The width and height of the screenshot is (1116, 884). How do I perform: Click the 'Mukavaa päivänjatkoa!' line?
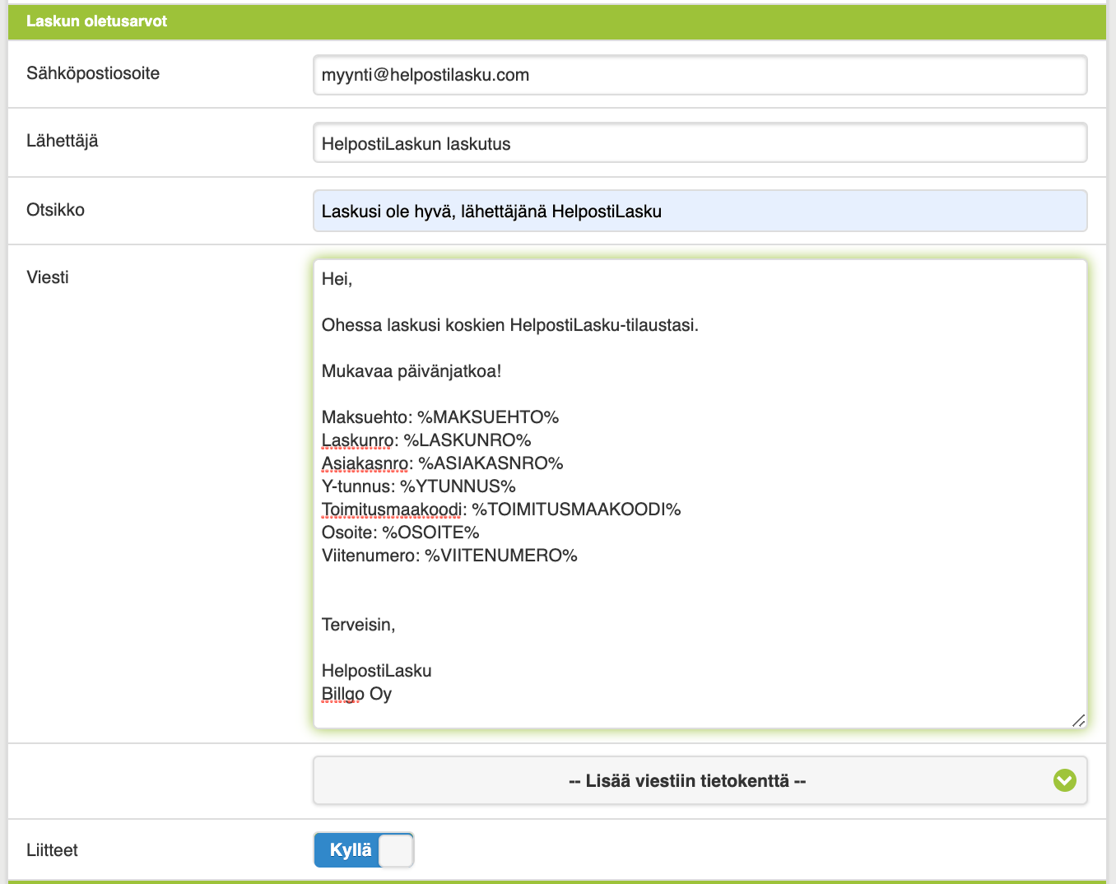coord(412,371)
